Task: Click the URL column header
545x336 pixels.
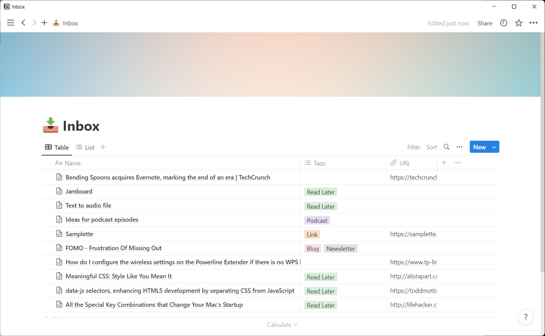Action: pyautogui.click(x=412, y=163)
